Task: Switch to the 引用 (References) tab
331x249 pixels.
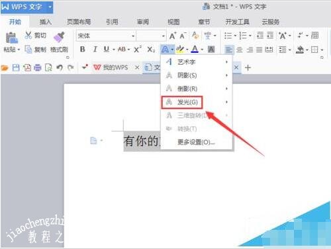Action: point(112,22)
